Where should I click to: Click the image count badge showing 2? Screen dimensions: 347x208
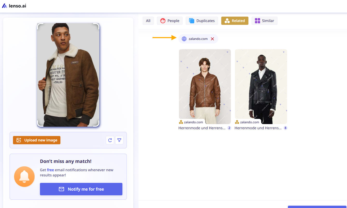click(229, 128)
